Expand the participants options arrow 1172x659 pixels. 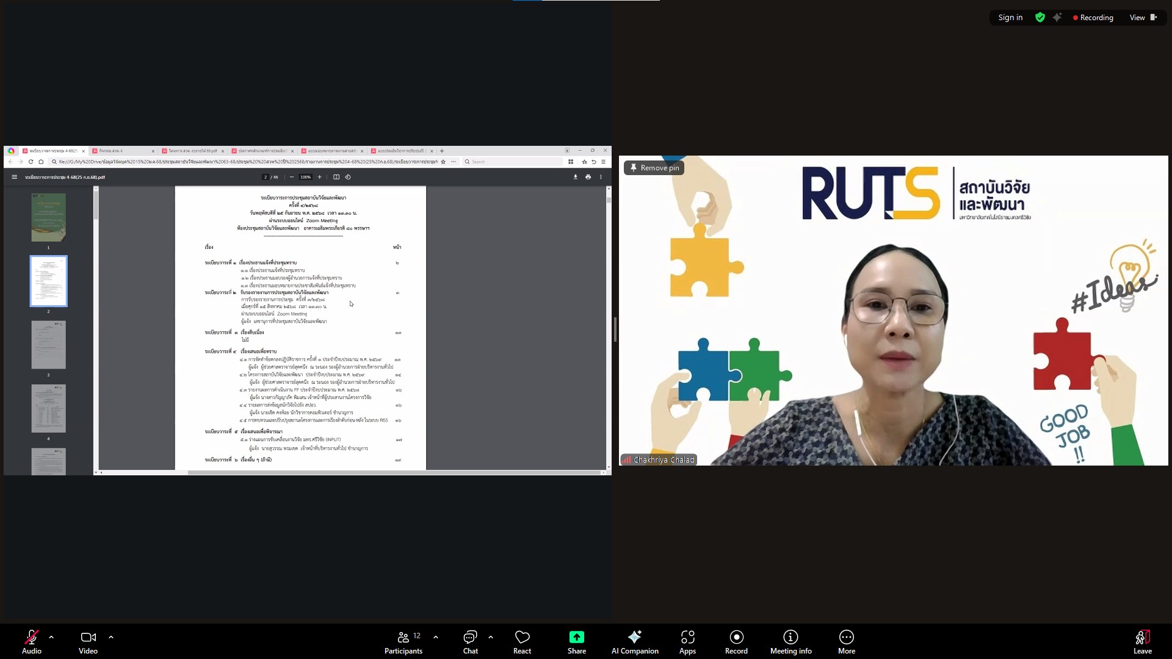pos(436,637)
